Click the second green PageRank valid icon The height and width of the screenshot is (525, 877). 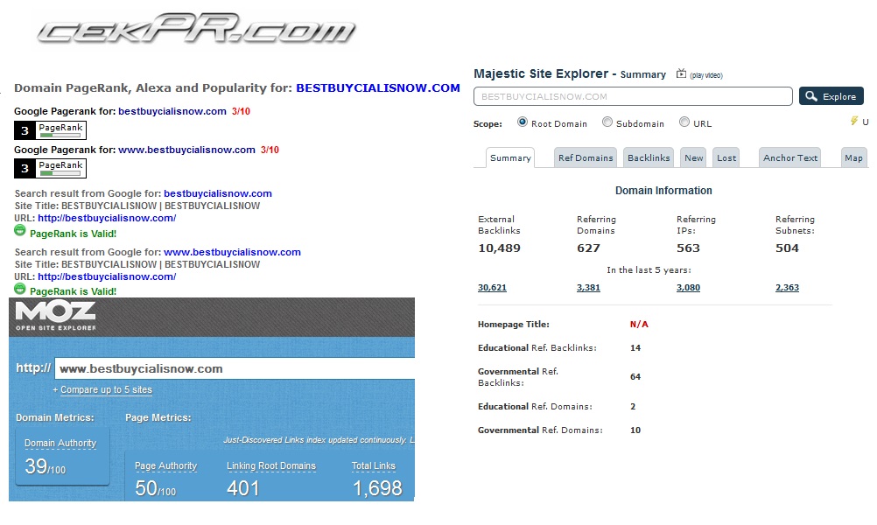coord(19,289)
